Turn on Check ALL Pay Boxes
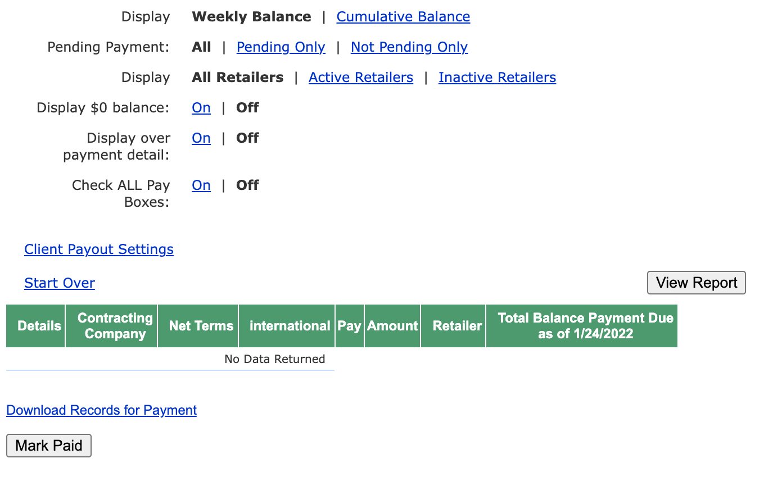 tap(201, 185)
